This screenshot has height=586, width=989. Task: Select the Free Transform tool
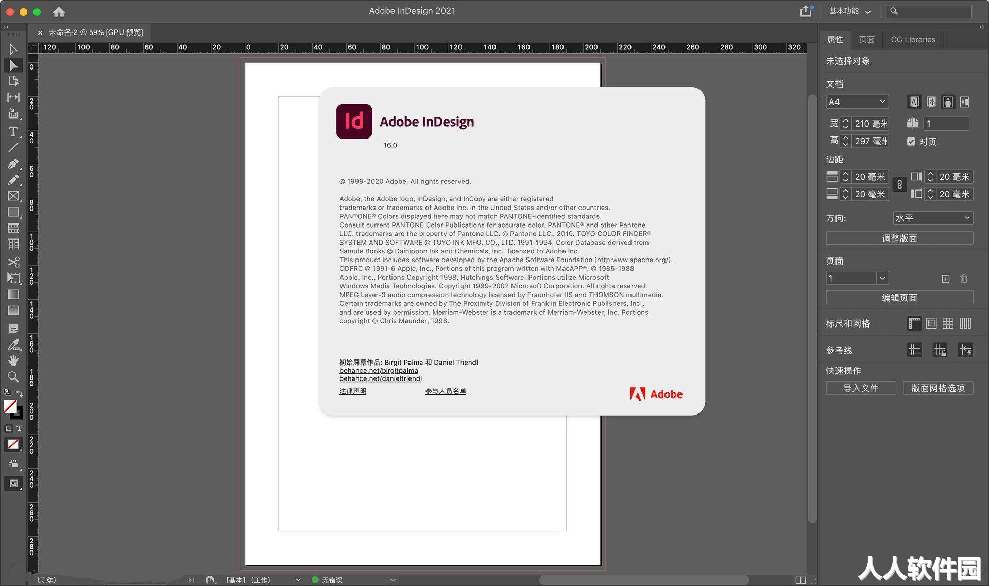[13, 278]
